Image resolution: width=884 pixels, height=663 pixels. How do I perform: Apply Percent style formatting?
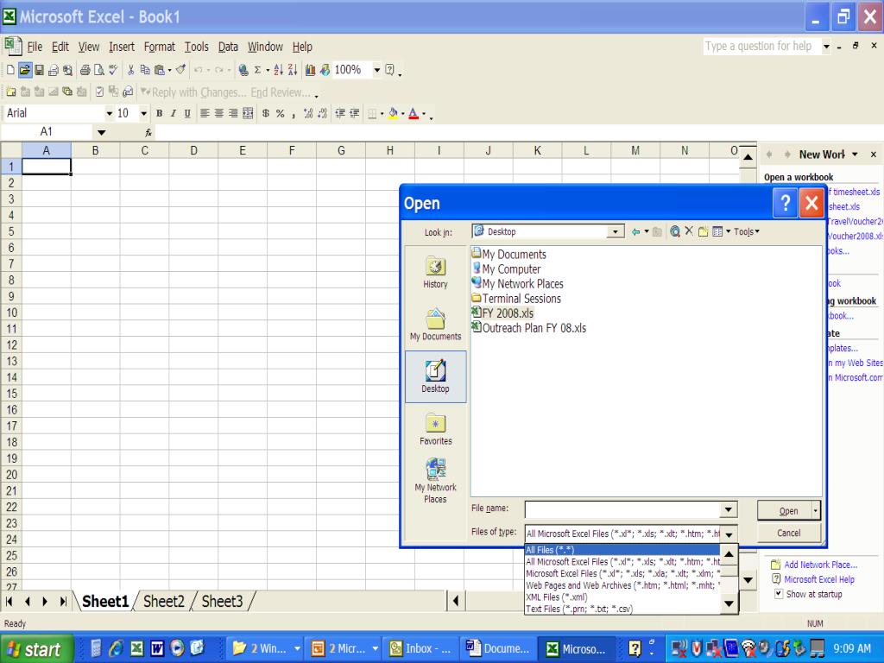coord(281,113)
